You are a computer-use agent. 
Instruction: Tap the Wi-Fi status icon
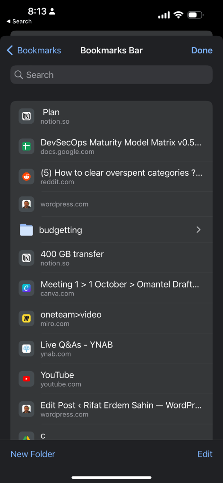coord(178,15)
